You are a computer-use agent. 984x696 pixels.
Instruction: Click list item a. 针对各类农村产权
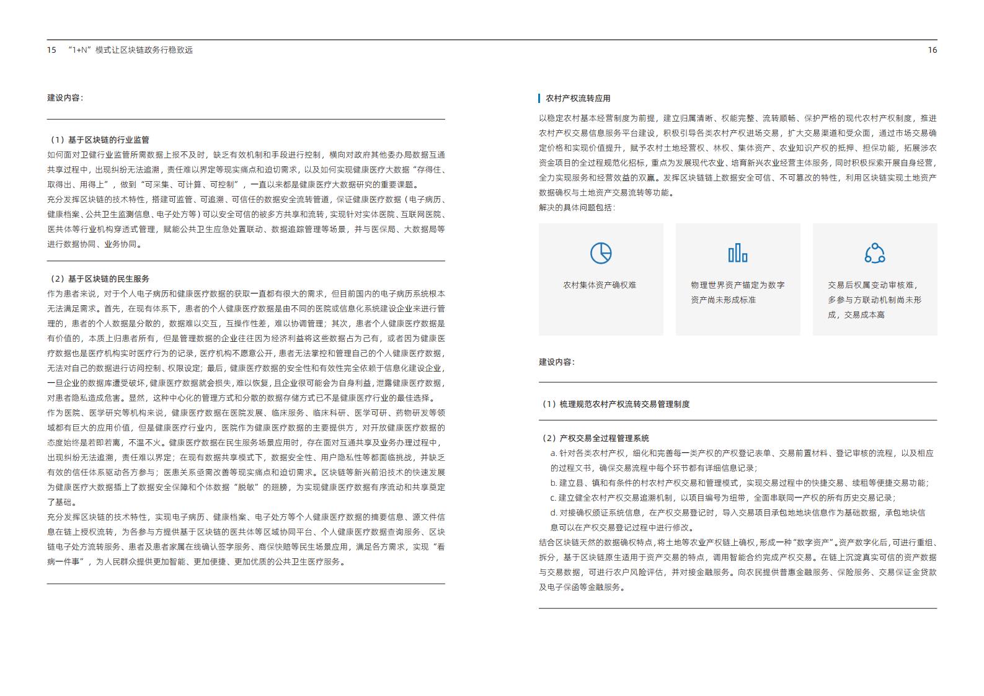[742, 461]
